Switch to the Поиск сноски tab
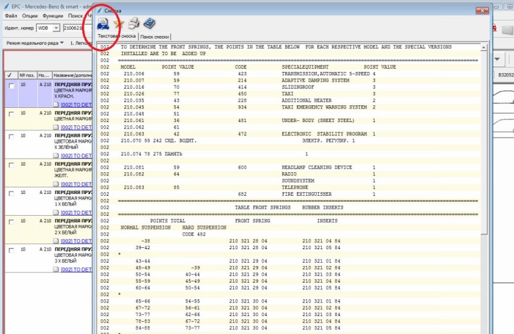 click(x=155, y=37)
